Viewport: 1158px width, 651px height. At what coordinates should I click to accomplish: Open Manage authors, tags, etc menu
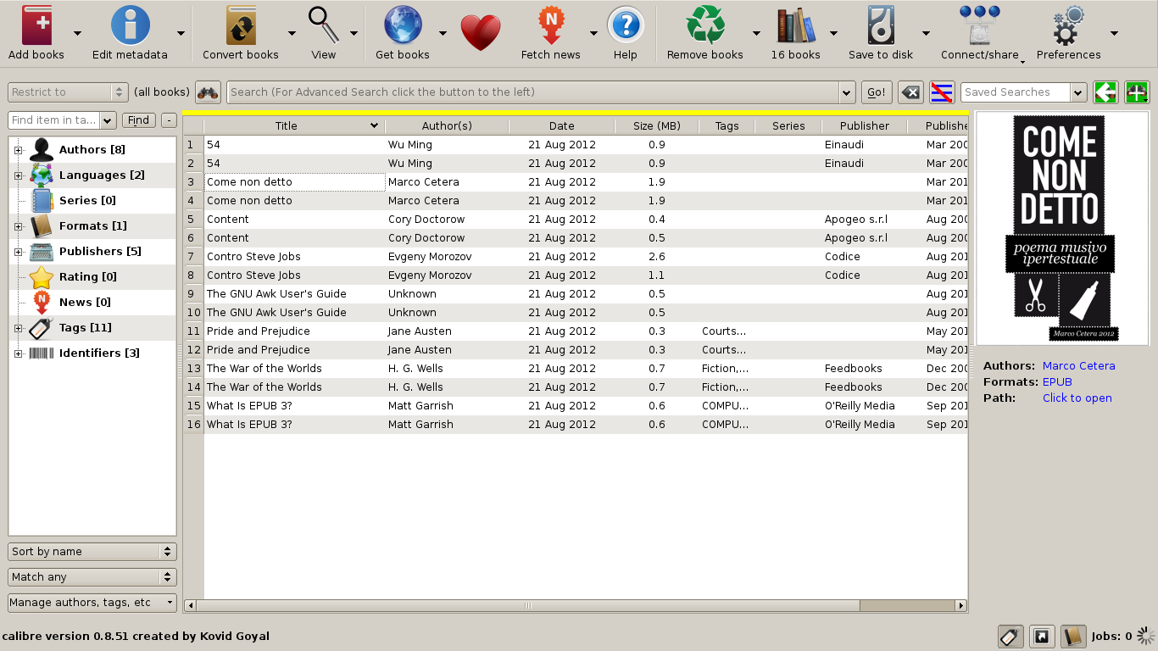pos(92,603)
